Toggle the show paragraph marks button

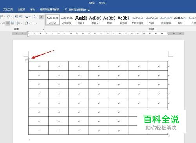click(x=41, y=17)
